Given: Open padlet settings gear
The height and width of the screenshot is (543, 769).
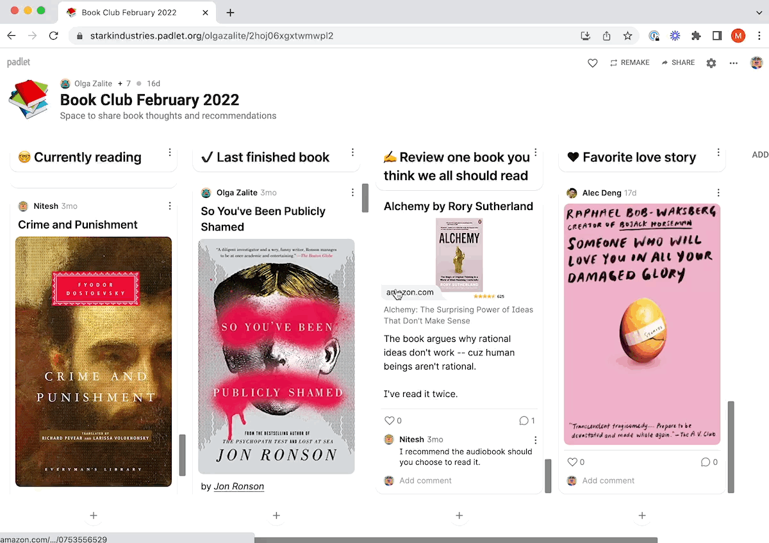Looking at the screenshot, I should click(x=711, y=63).
